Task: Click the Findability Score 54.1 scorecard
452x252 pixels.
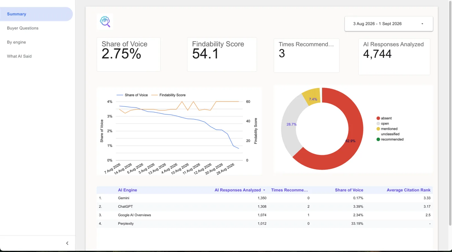Action: point(222,54)
